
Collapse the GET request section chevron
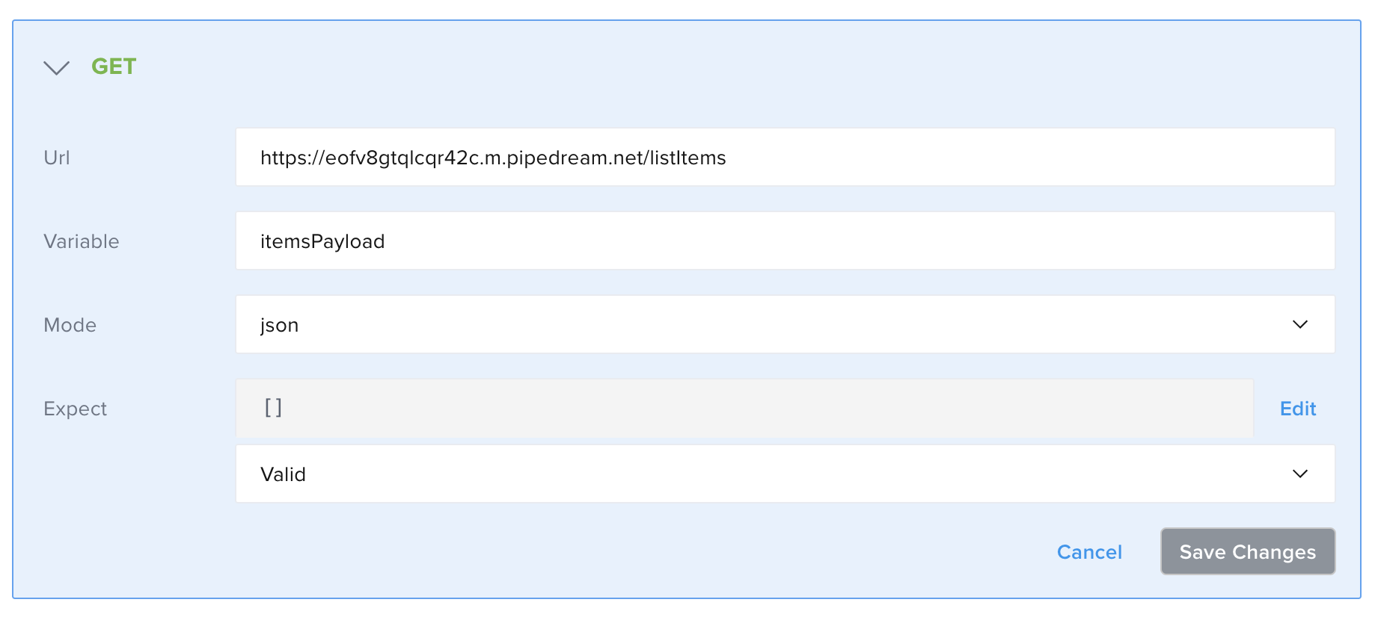(x=57, y=68)
